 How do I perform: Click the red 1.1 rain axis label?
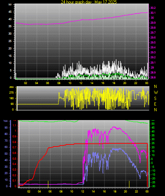coord(15,126)
